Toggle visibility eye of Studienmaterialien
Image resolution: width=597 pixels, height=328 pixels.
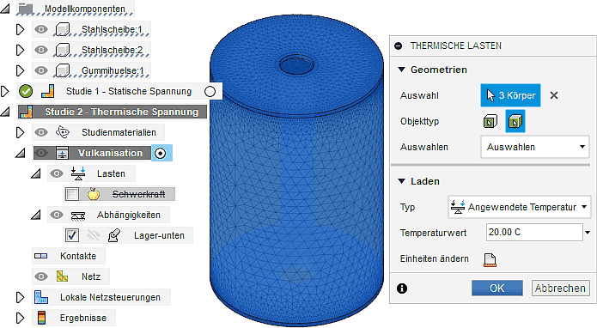click(41, 132)
